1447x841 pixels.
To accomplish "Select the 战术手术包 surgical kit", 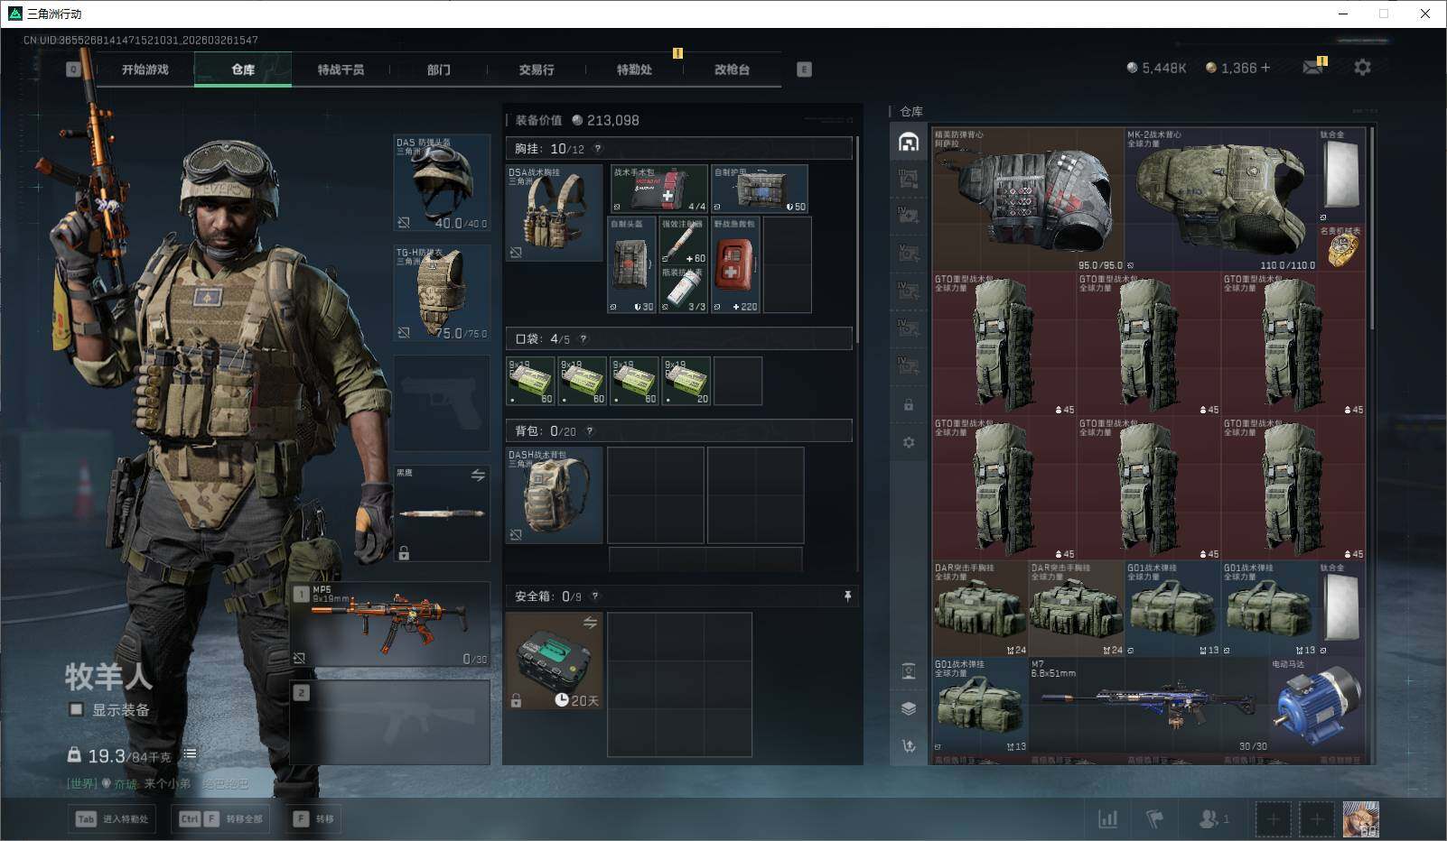I will coord(658,189).
